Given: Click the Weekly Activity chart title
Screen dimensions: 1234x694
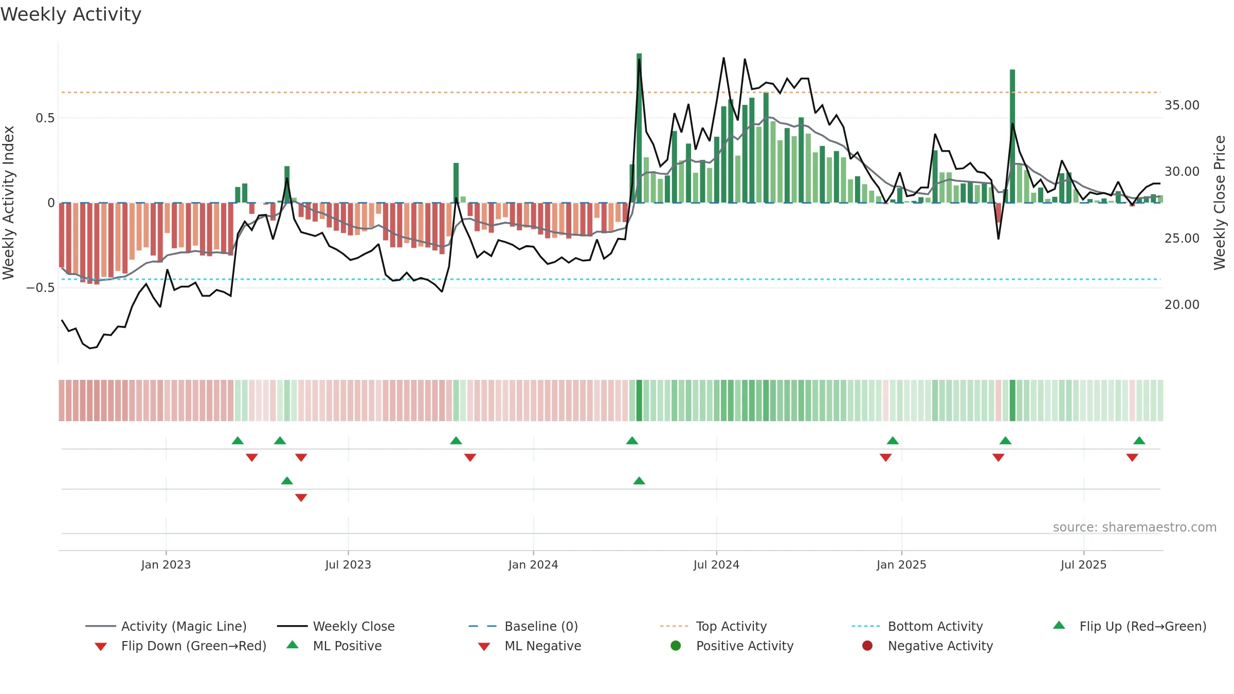Looking at the screenshot, I should [71, 14].
